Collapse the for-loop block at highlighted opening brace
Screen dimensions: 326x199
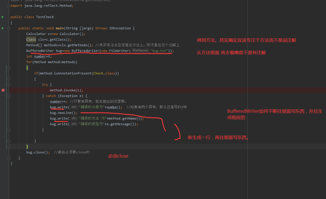[9, 68]
